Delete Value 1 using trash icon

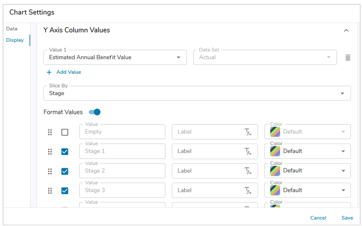[x=348, y=58]
